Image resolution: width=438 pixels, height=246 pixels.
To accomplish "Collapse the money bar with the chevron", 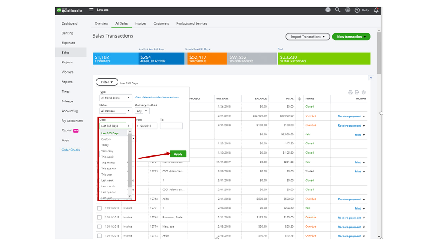I will click(x=370, y=78).
